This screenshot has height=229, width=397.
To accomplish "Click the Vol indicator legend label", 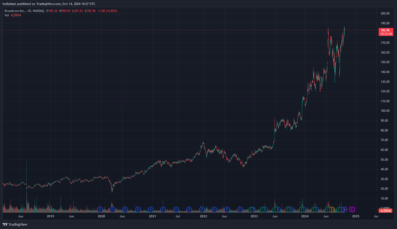I will (7, 15).
